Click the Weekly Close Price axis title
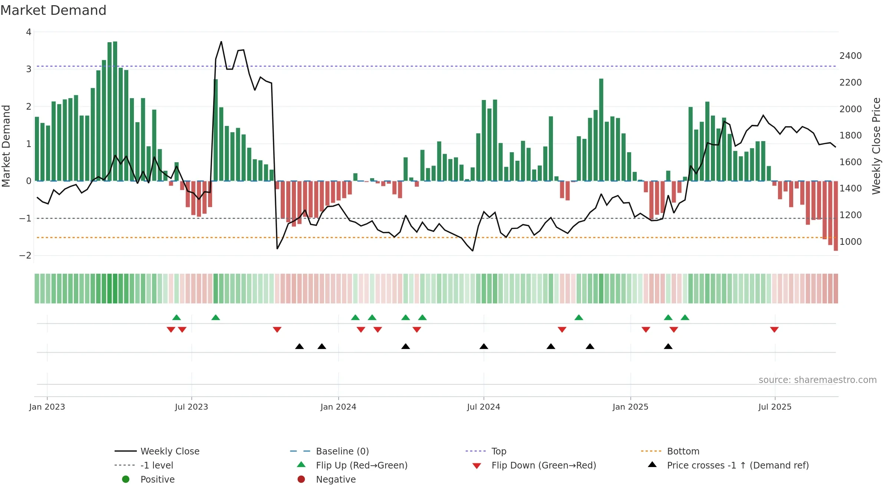 876,146
